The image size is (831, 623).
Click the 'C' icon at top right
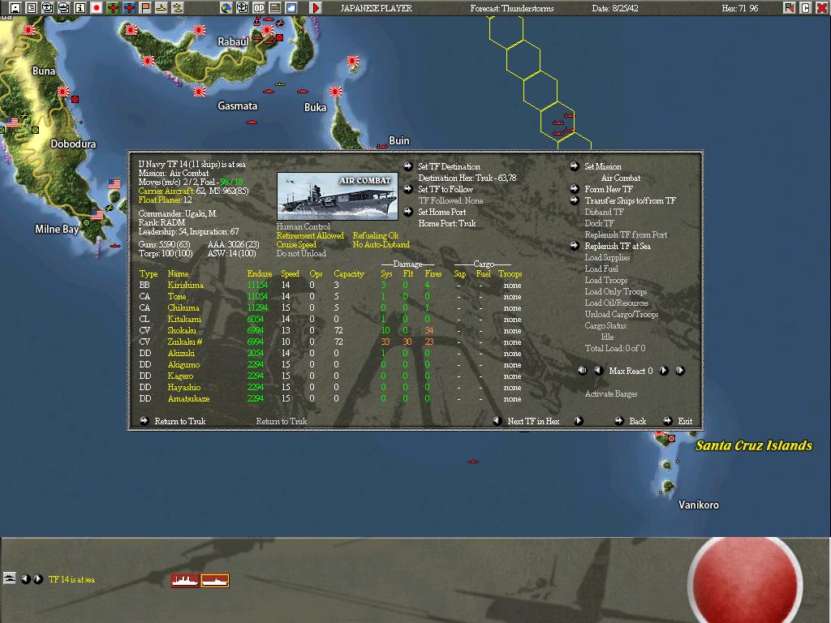(x=806, y=8)
